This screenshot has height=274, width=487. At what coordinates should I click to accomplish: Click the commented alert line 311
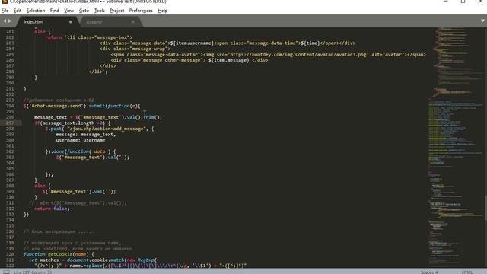[x=78, y=203]
